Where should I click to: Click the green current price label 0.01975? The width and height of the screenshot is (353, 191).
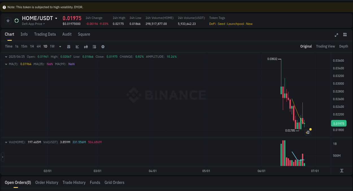[x=339, y=123]
